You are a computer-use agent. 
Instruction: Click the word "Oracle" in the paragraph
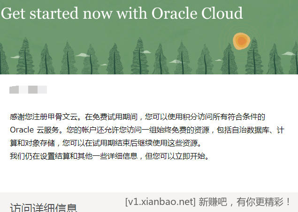coord(21,129)
